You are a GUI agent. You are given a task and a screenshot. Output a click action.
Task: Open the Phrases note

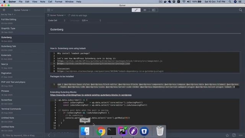22,92
